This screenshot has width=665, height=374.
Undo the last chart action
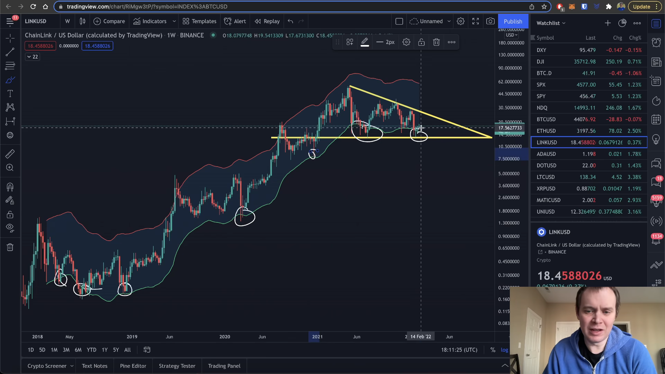coord(290,21)
